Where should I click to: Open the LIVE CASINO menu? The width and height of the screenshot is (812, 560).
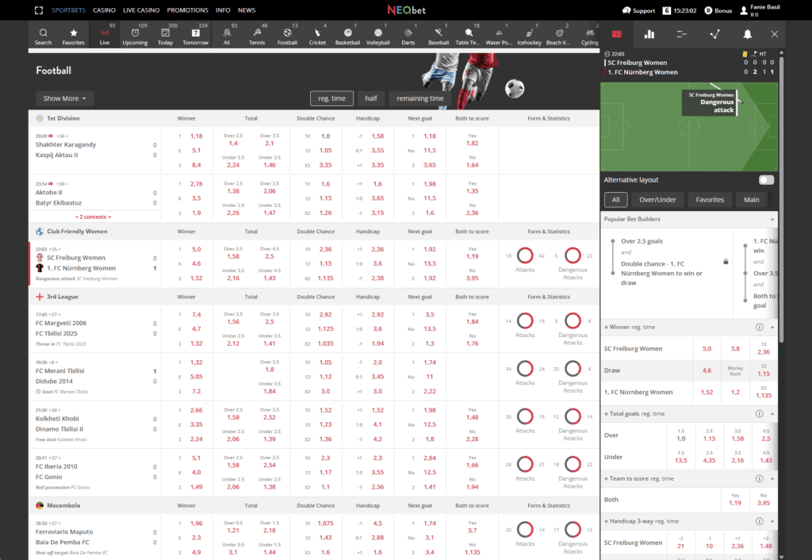141,10
